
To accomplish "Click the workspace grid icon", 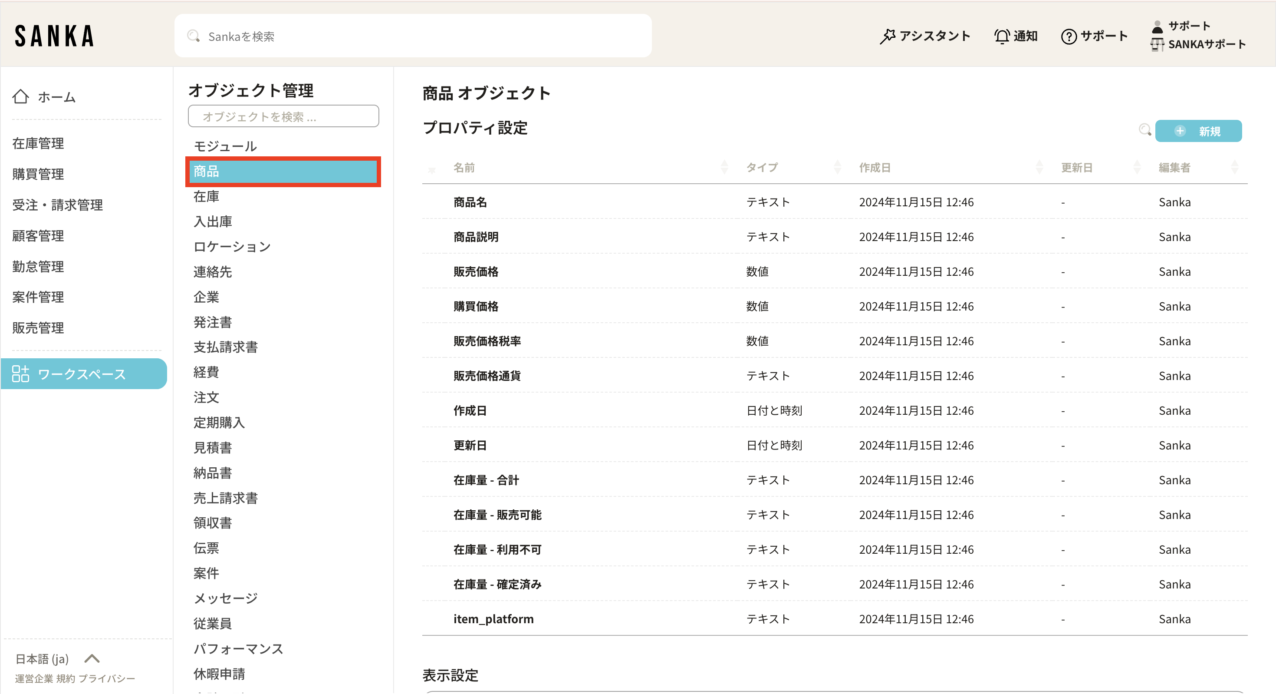I will 20,374.
